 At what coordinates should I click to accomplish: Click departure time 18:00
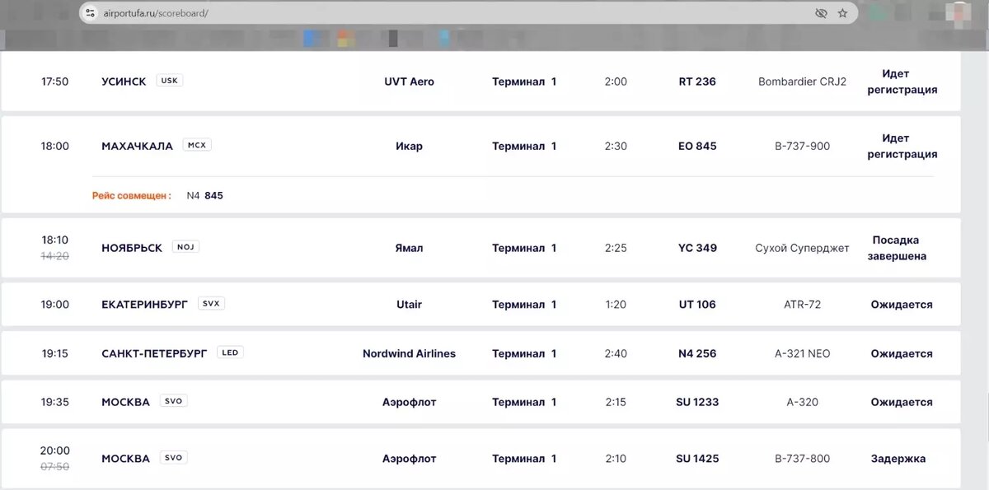pos(55,146)
